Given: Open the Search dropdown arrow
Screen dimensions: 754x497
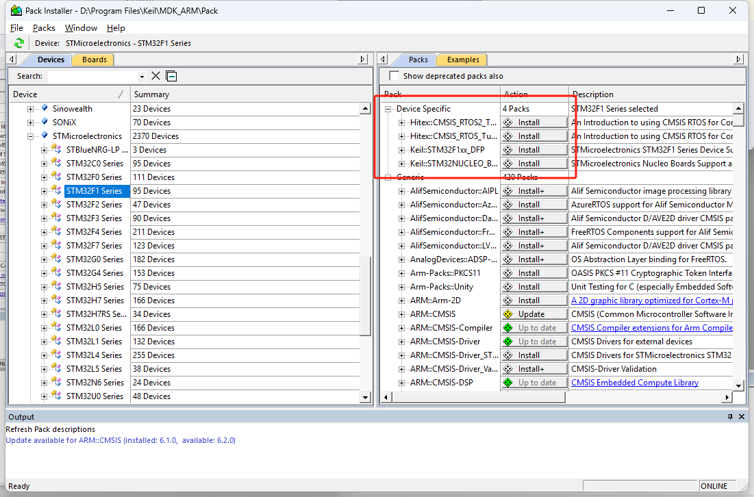Looking at the screenshot, I should pos(142,77).
